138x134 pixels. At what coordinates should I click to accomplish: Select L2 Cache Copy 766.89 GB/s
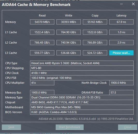pyautogui.click(x=95, y=43)
